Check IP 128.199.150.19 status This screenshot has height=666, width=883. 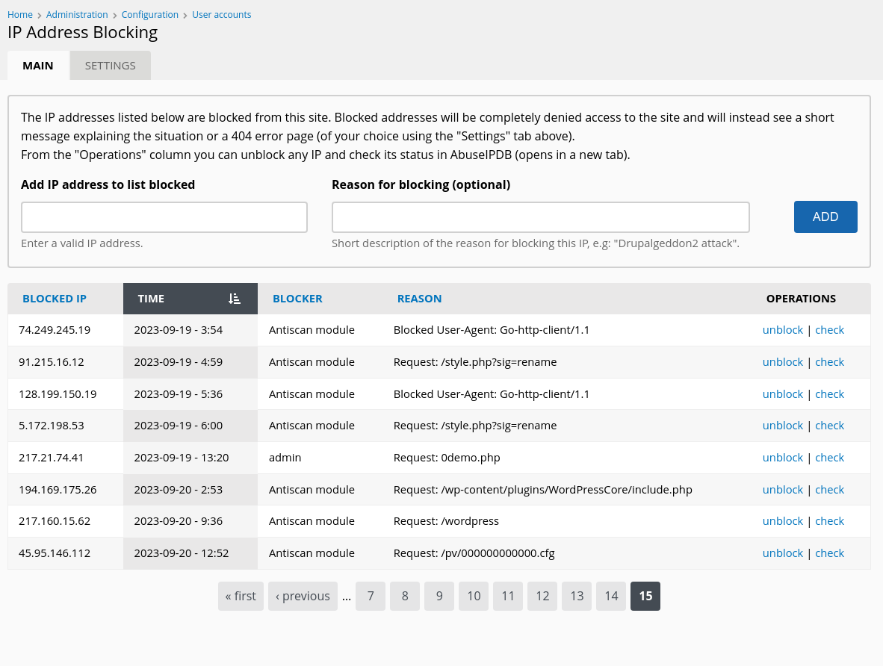(x=829, y=394)
